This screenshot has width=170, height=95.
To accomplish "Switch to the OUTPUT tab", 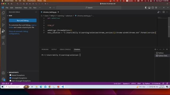I will pyautogui.click(x=54, y=49).
